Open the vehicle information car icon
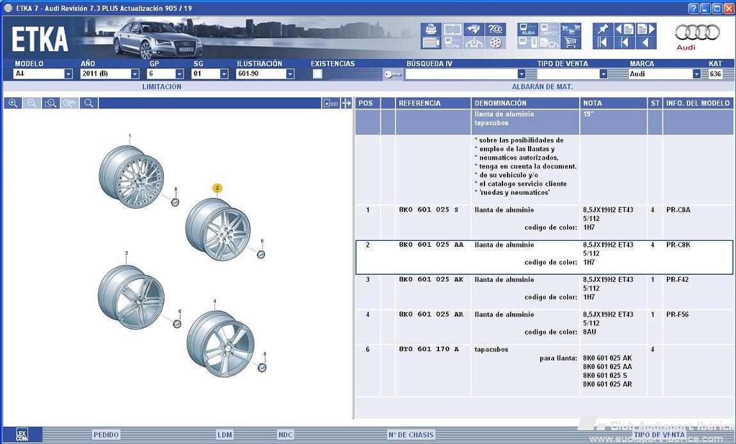The width and height of the screenshot is (736, 444). tap(474, 43)
